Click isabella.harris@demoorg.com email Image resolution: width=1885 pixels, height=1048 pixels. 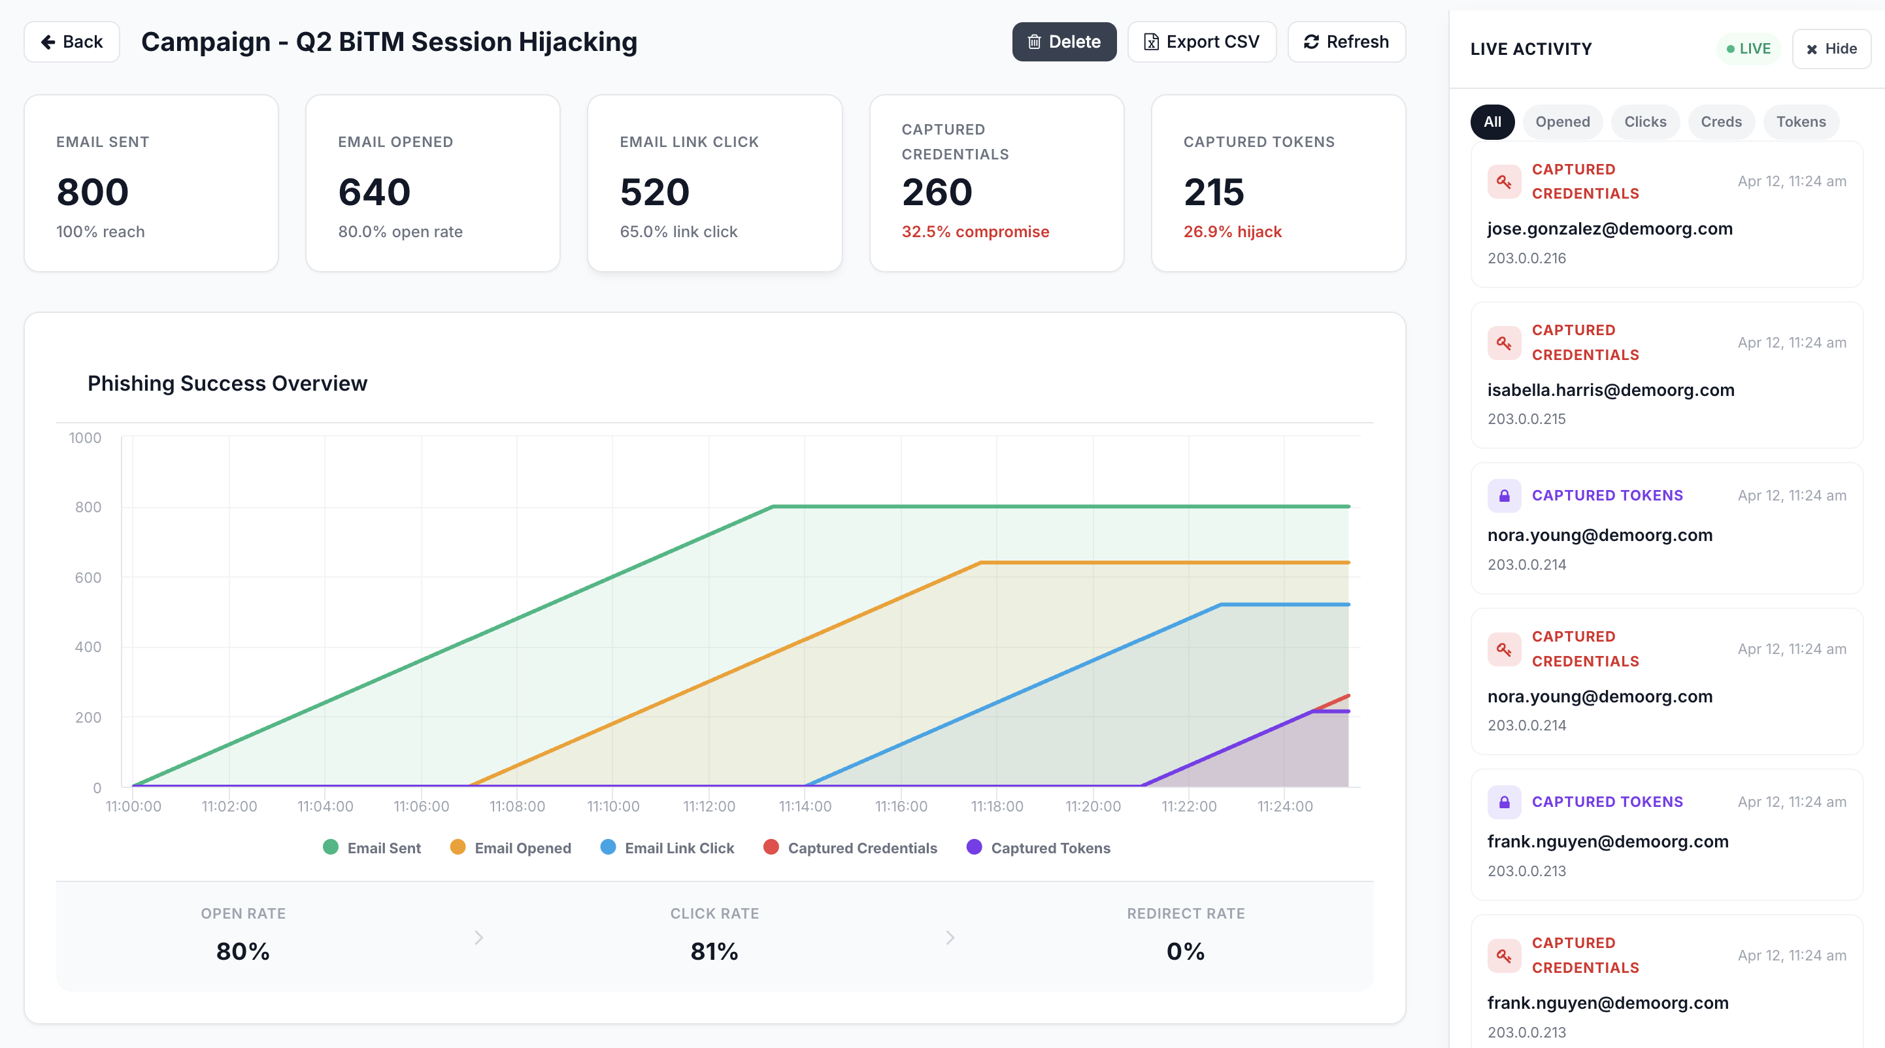(x=1610, y=390)
